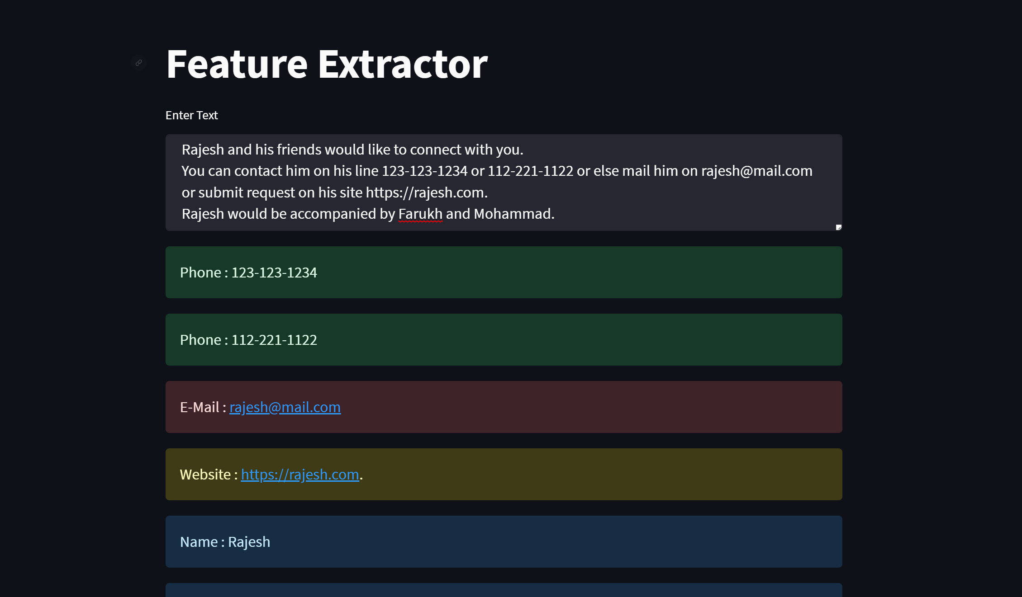The image size is (1022, 597).
Task: Click the misspelled word Farukh in text area
Action: click(420, 214)
